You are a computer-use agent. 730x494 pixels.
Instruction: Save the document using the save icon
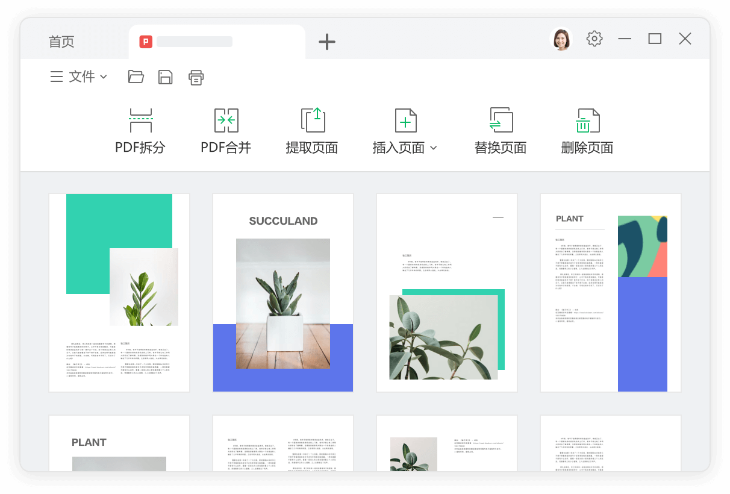pyautogui.click(x=165, y=77)
